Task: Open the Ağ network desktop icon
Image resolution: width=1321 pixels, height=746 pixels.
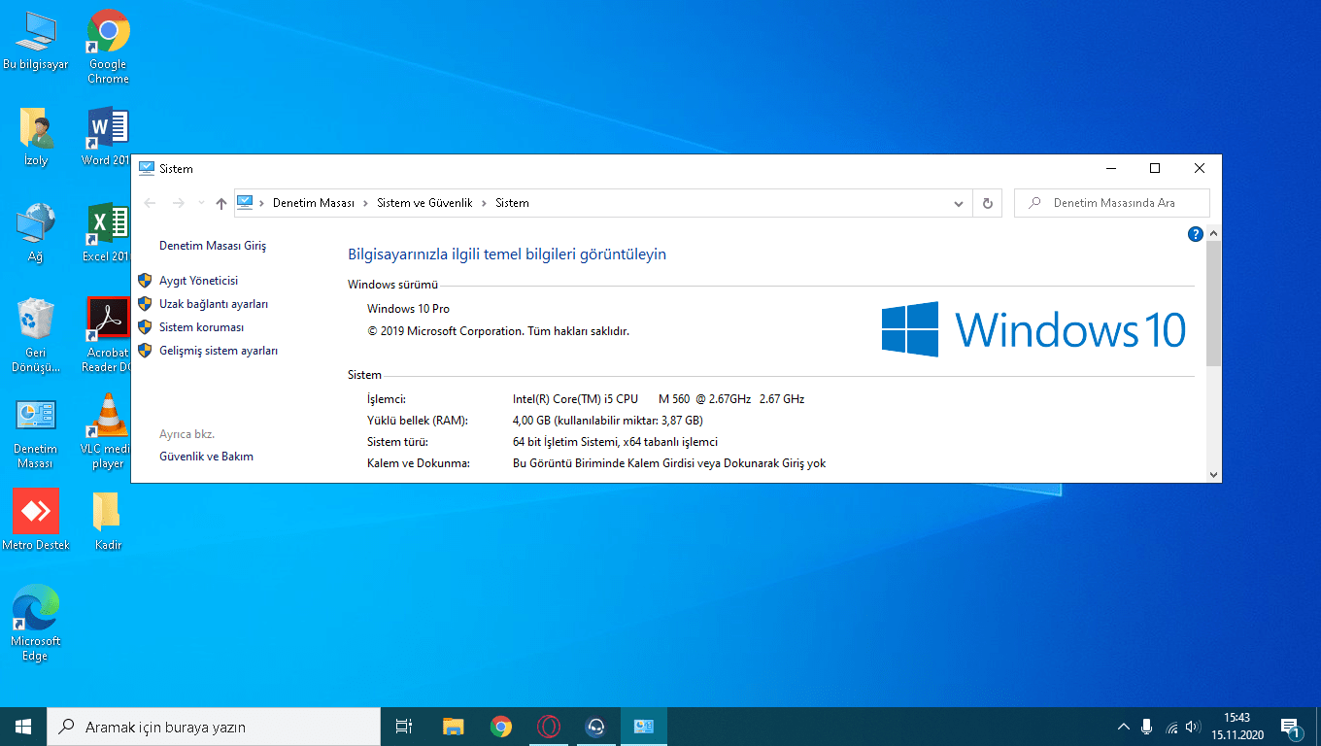Action: pos(36,232)
